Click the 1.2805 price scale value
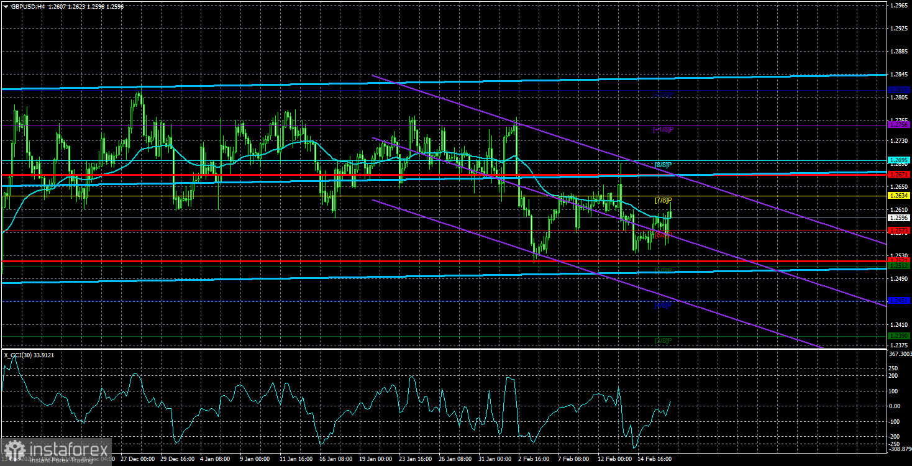This screenshot has width=912, height=466. coord(898,98)
